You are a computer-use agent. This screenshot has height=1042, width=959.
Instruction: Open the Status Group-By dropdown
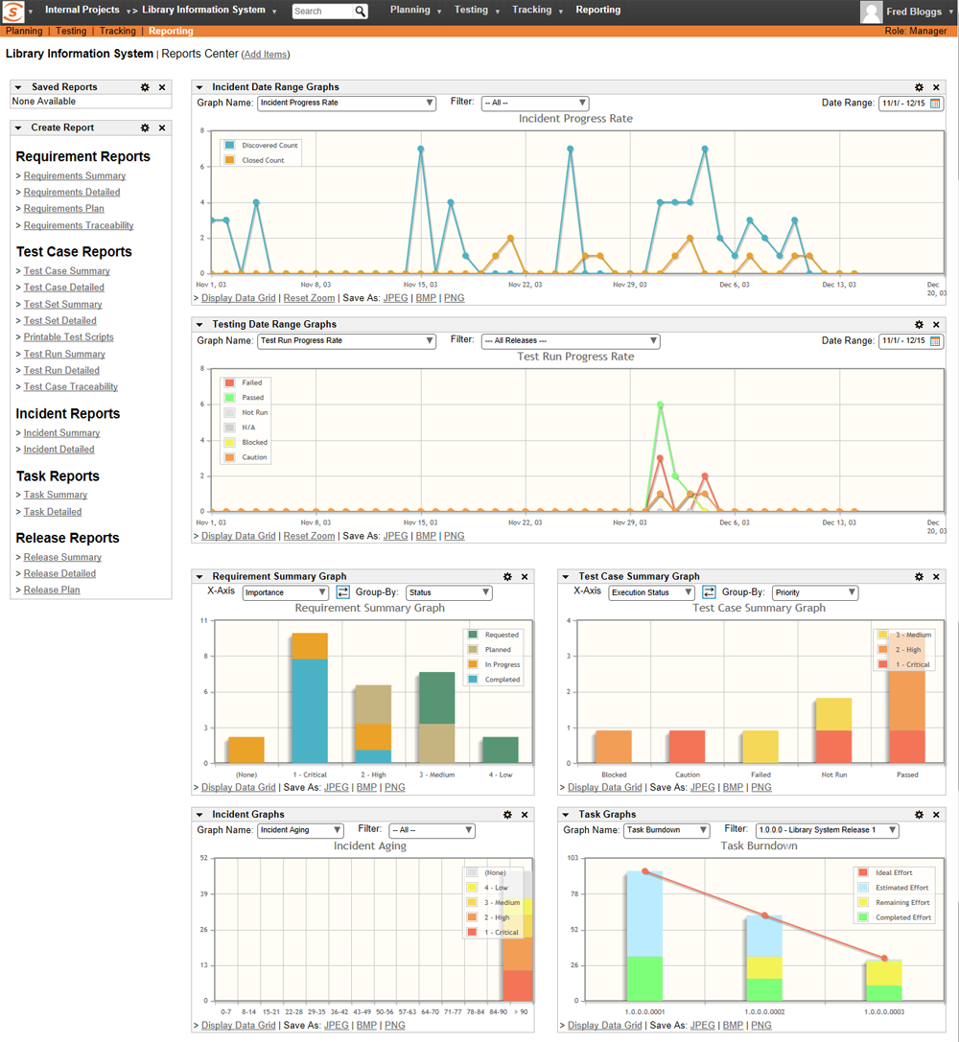449,592
